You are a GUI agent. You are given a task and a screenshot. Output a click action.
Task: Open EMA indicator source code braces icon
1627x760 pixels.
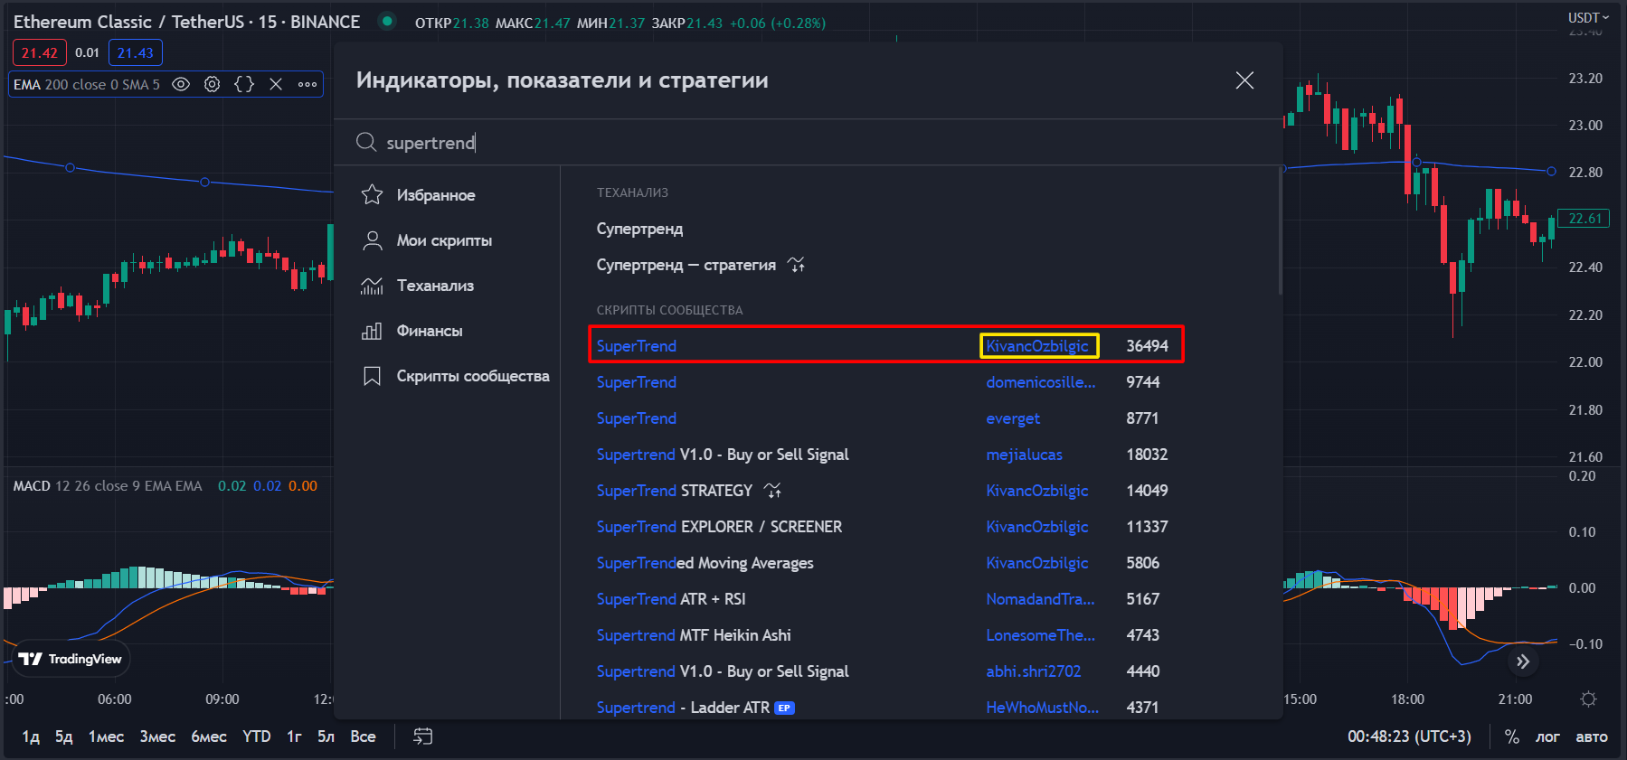[x=243, y=84]
